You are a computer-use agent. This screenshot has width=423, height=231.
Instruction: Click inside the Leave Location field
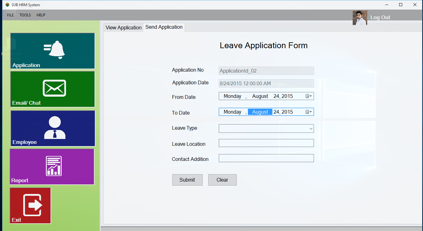266,143
